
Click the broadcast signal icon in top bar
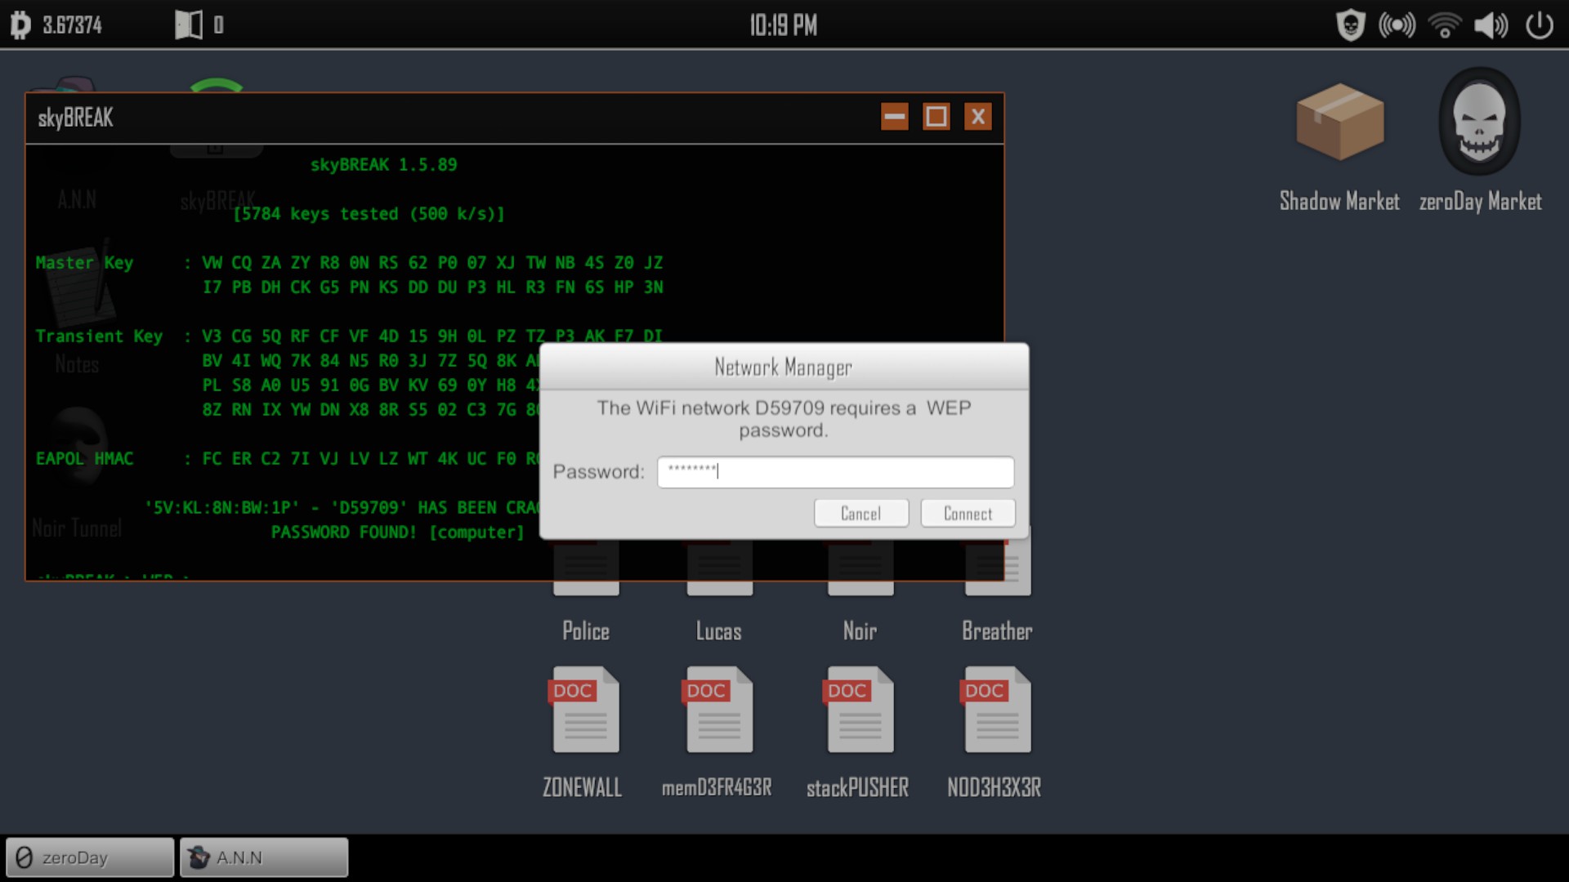(x=1397, y=25)
